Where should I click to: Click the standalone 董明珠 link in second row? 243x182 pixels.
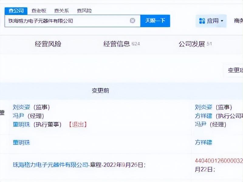(x=22, y=142)
